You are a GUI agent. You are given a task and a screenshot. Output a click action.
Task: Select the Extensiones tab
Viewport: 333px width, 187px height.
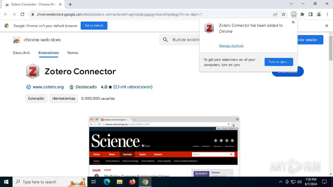click(49, 53)
